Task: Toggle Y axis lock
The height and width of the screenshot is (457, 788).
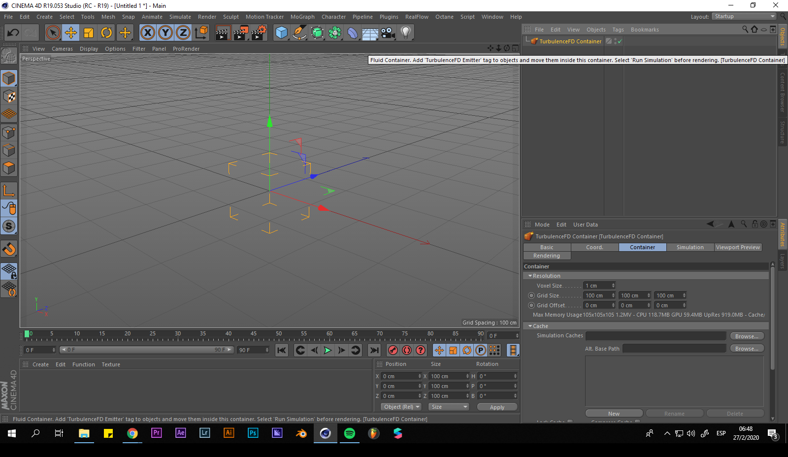Action: pos(165,33)
